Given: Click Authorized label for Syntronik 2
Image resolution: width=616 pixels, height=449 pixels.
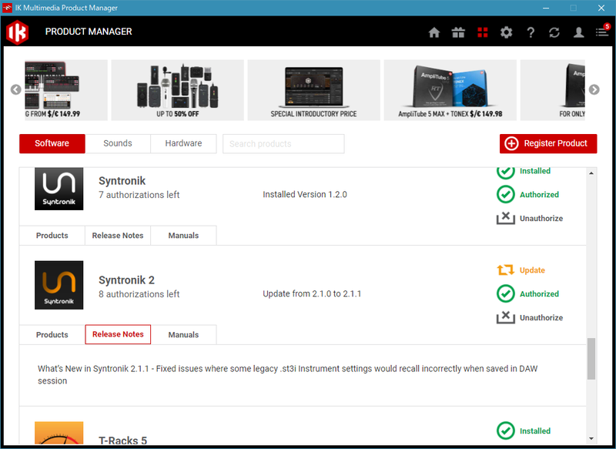Looking at the screenshot, I should point(539,294).
